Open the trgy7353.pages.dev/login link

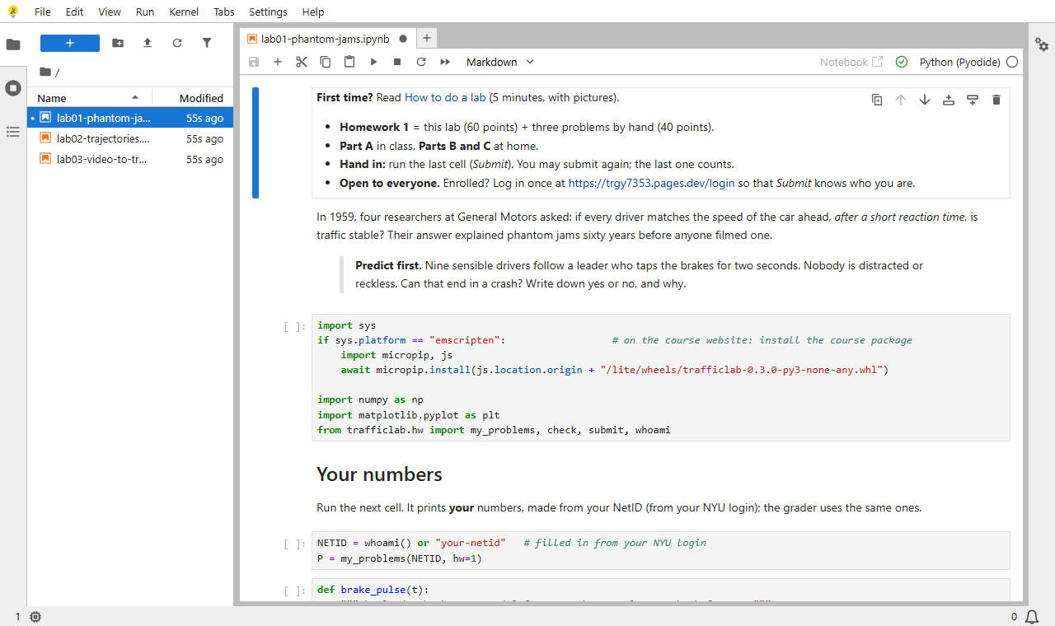pos(651,183)
